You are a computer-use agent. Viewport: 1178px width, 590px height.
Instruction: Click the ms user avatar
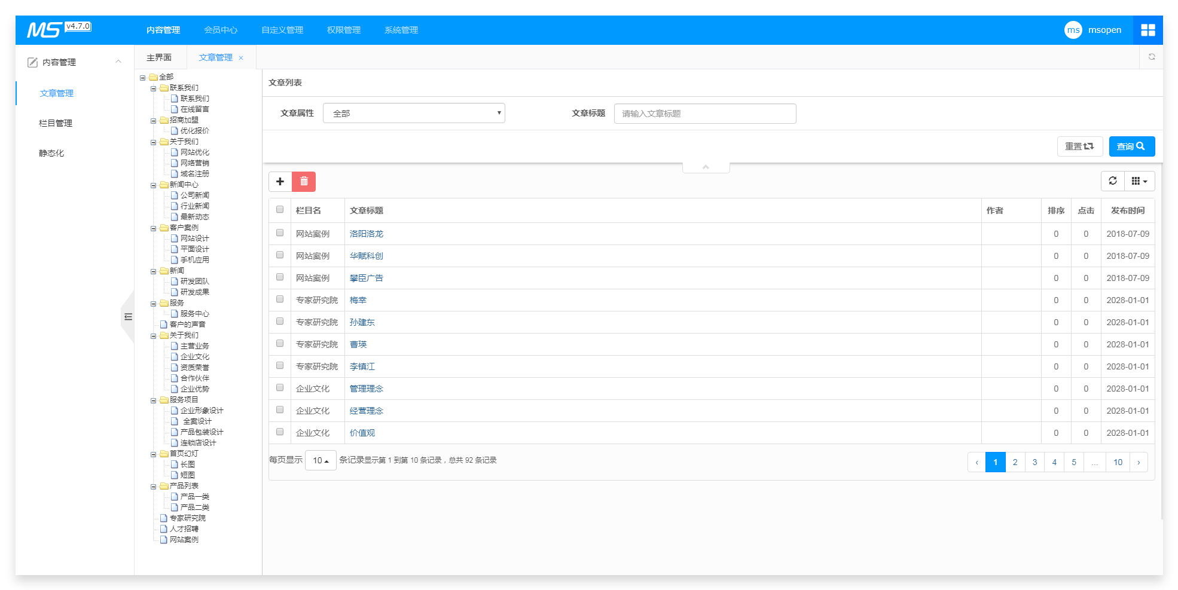click(x=1073, y=30)
